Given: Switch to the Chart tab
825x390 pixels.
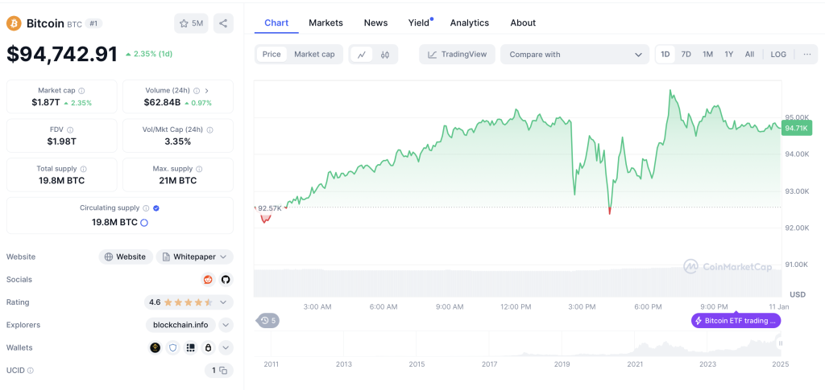Looking at the screenshot, I should (x=276, y=23).
